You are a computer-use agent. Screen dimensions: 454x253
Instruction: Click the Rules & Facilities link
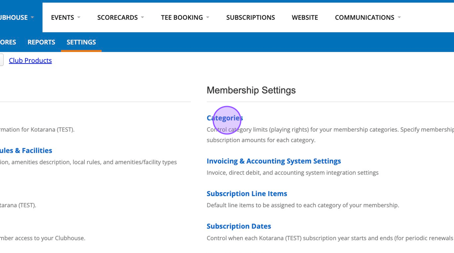click(x=26, y=150)
